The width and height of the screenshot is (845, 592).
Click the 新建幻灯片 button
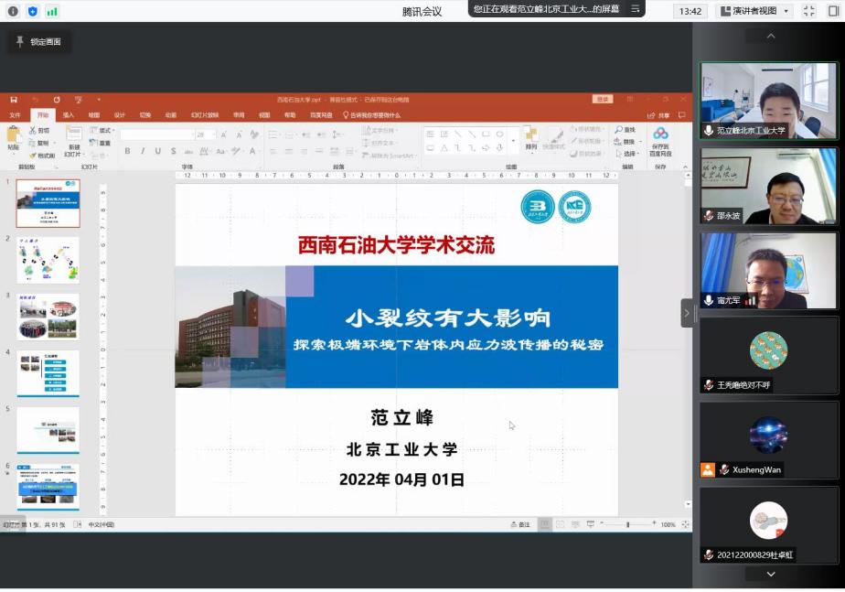coord(74,141)
